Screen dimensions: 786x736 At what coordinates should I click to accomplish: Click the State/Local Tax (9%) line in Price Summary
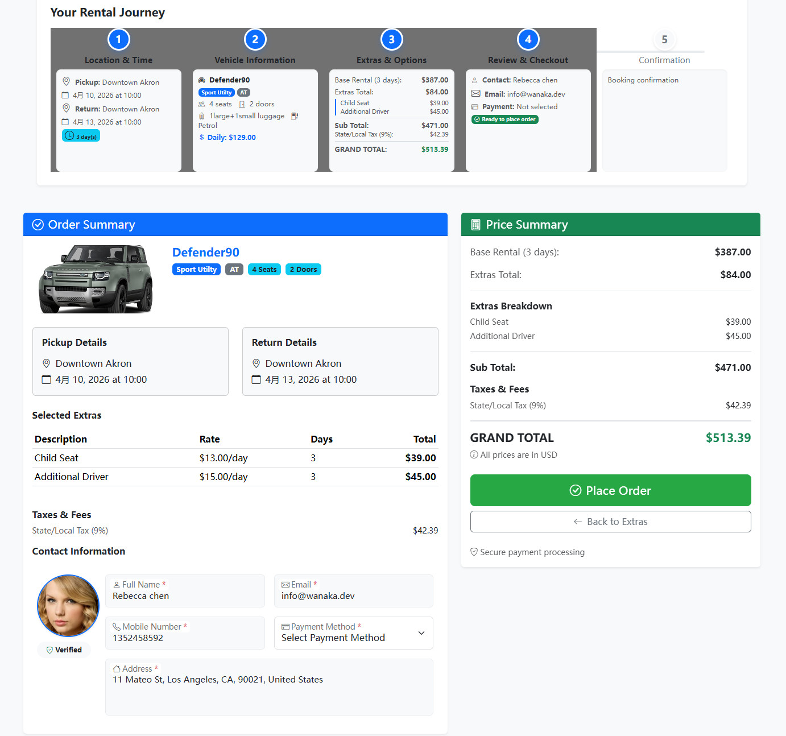(x=610, y=406)
